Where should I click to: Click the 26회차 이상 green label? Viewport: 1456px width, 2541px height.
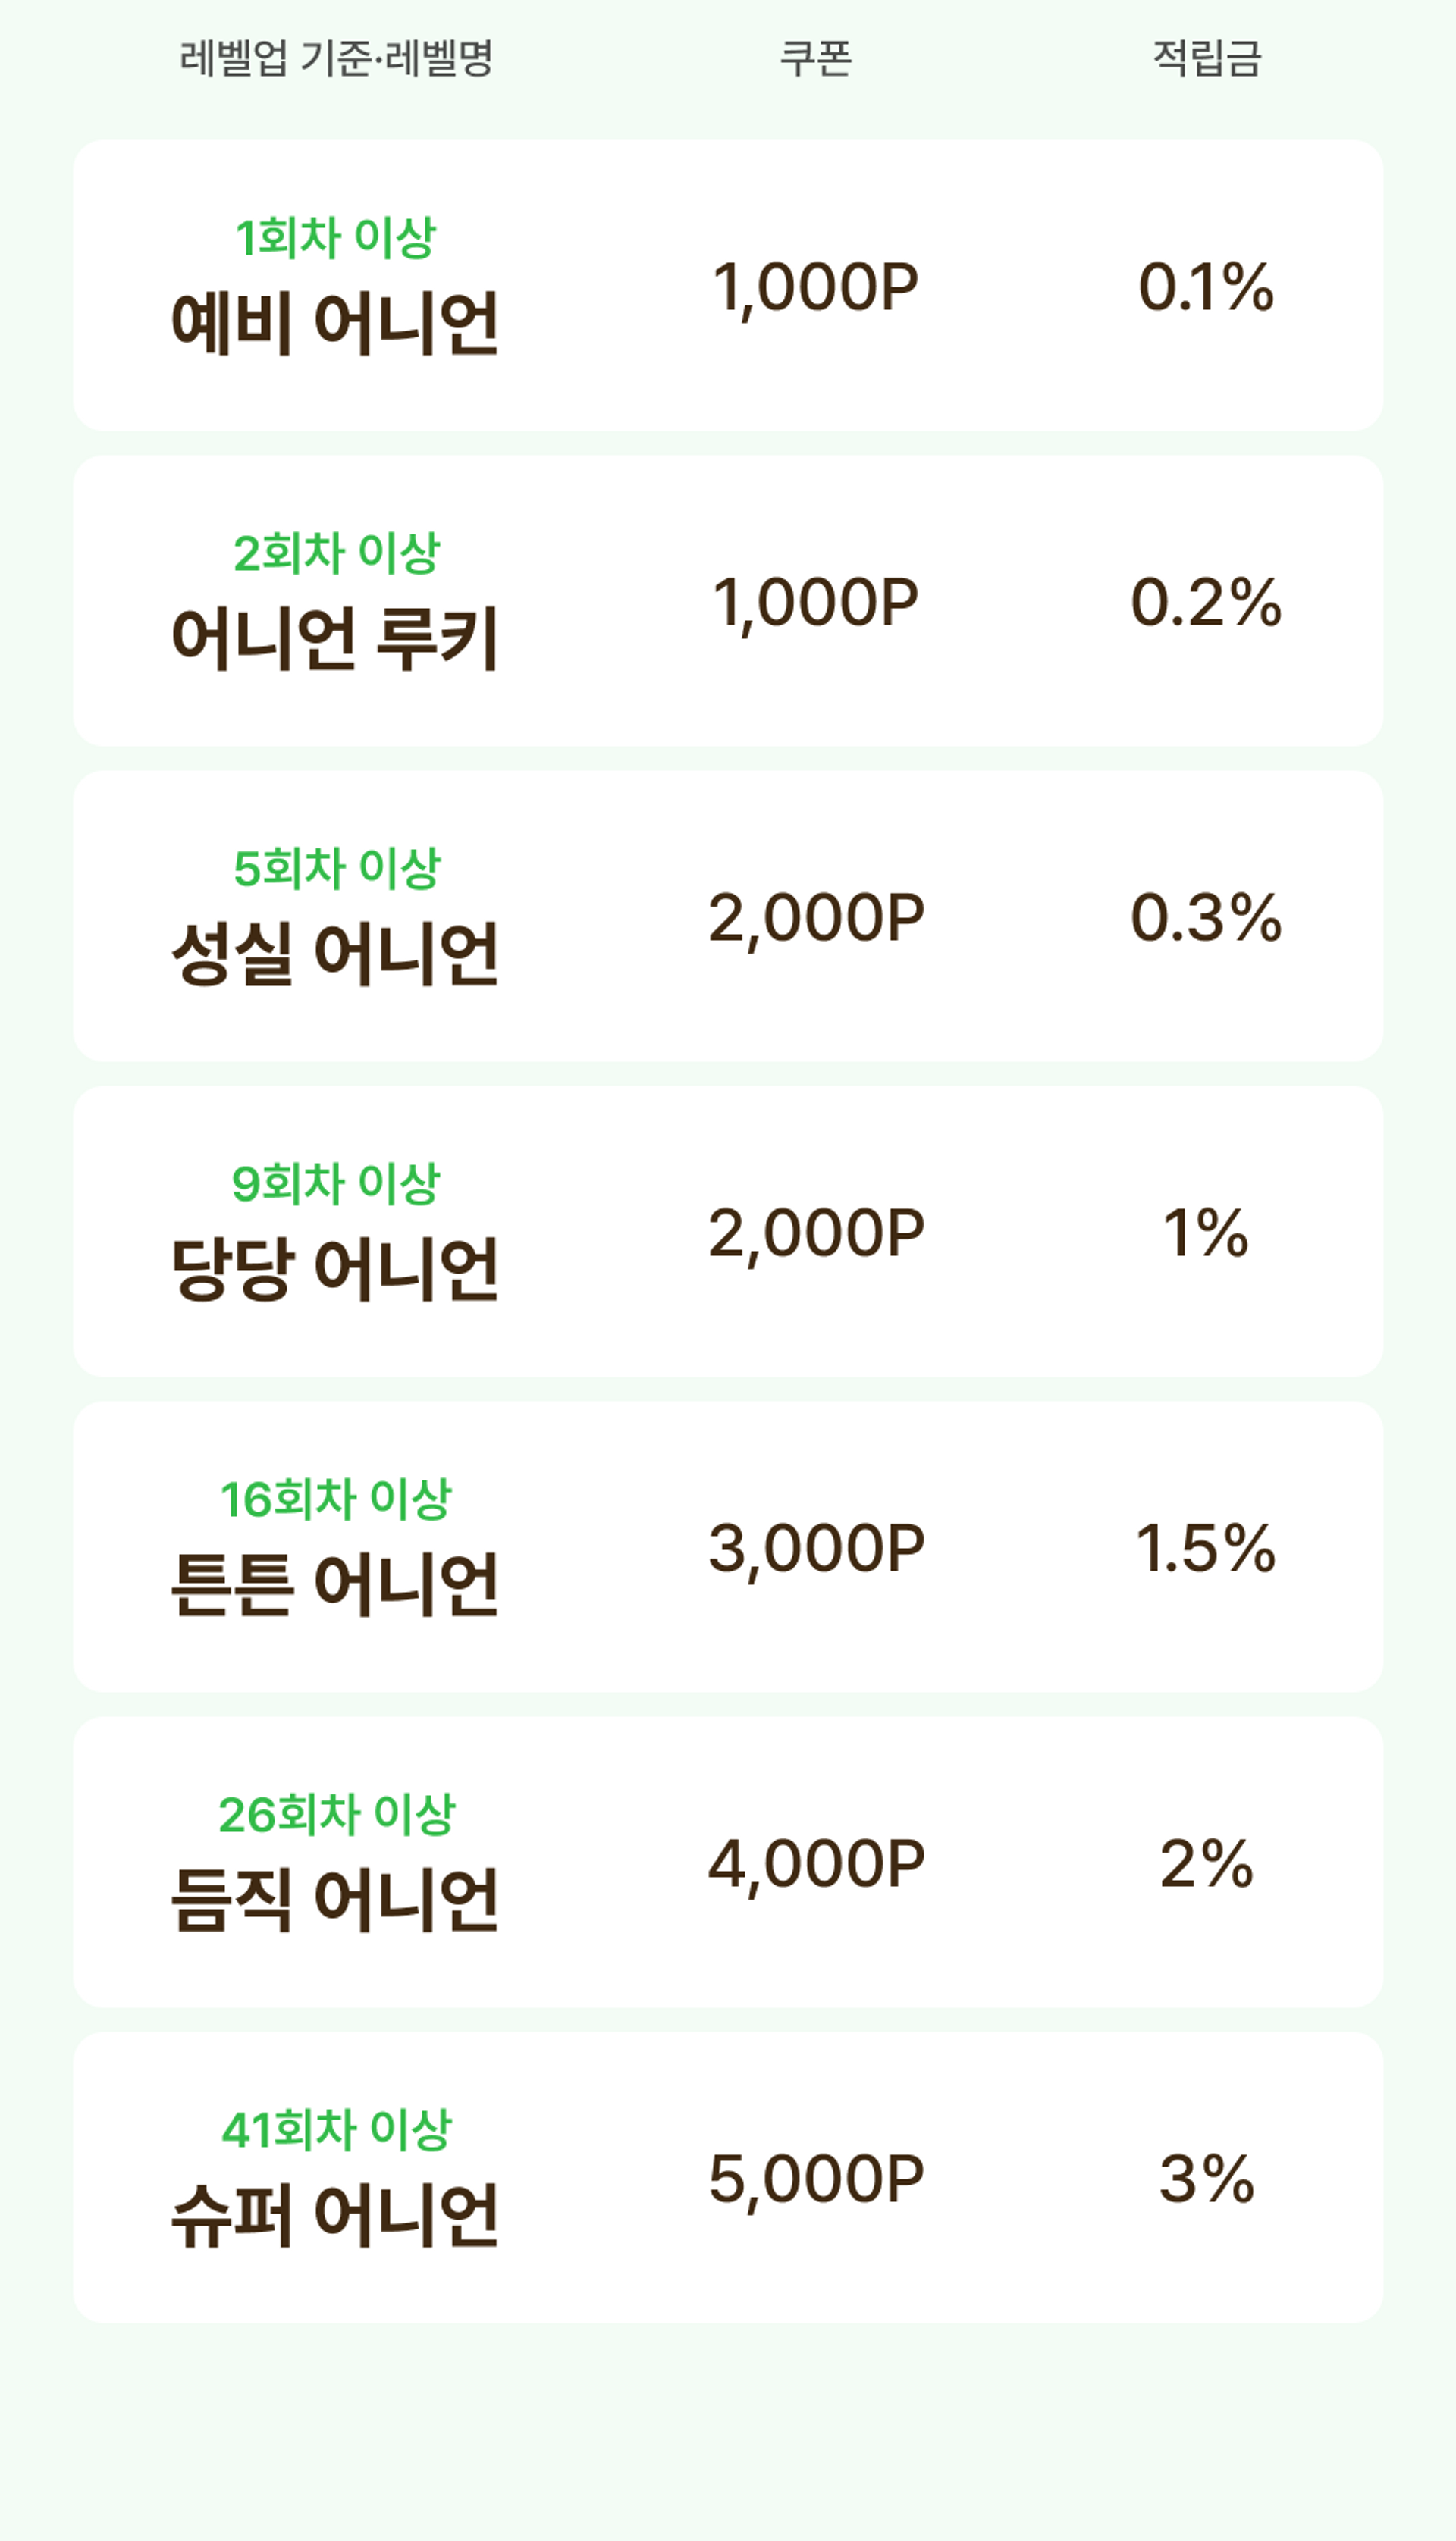[336, 1814]
